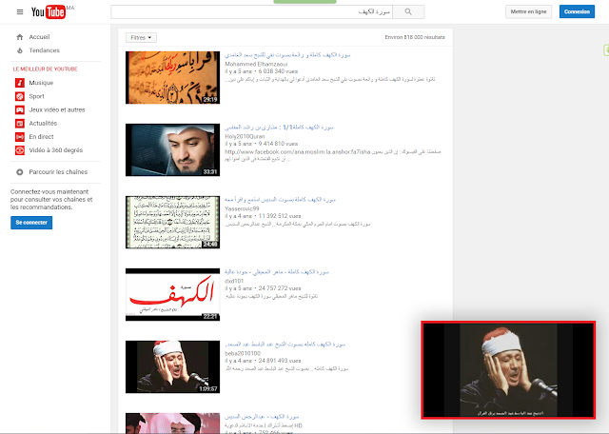
Task: Open Actualités in the sidebar
Action: pyautogui.click(x=43, y=123)
